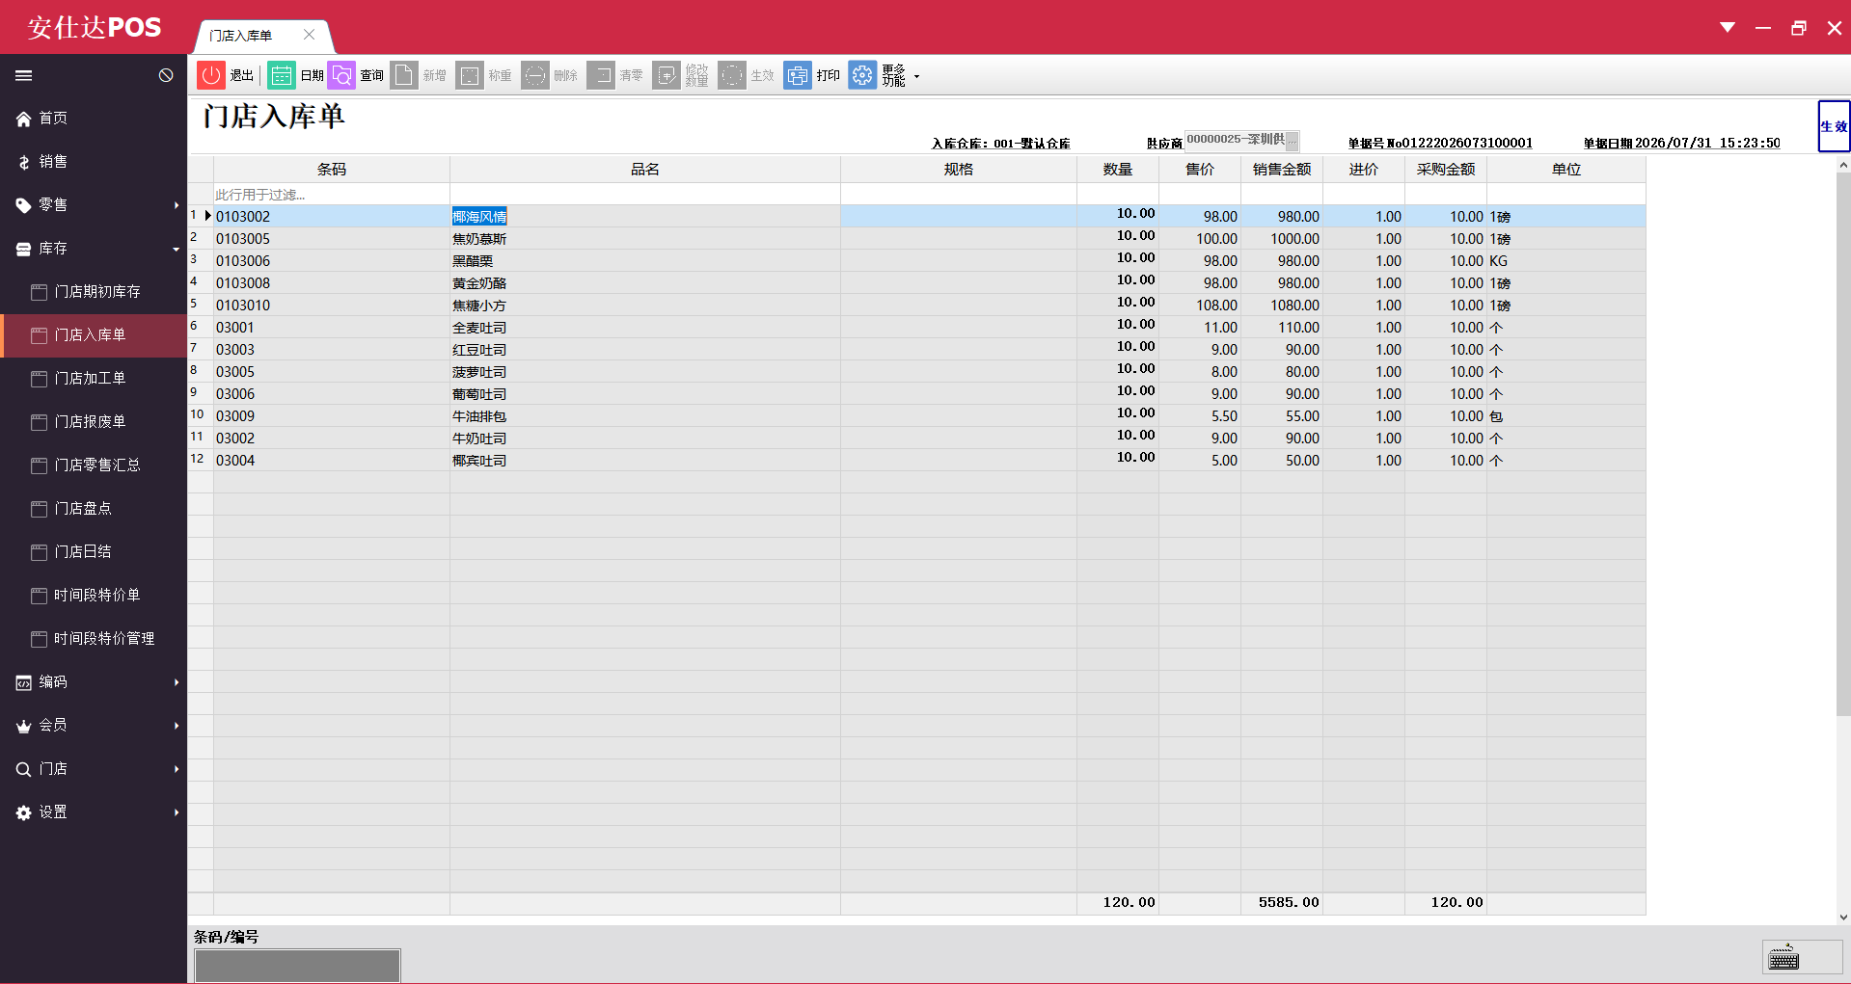Go to 首页 home in sidebar

pos(94,119)
